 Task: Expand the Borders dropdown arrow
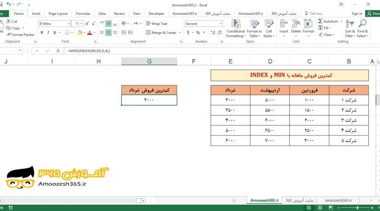[x=72, y=33]
